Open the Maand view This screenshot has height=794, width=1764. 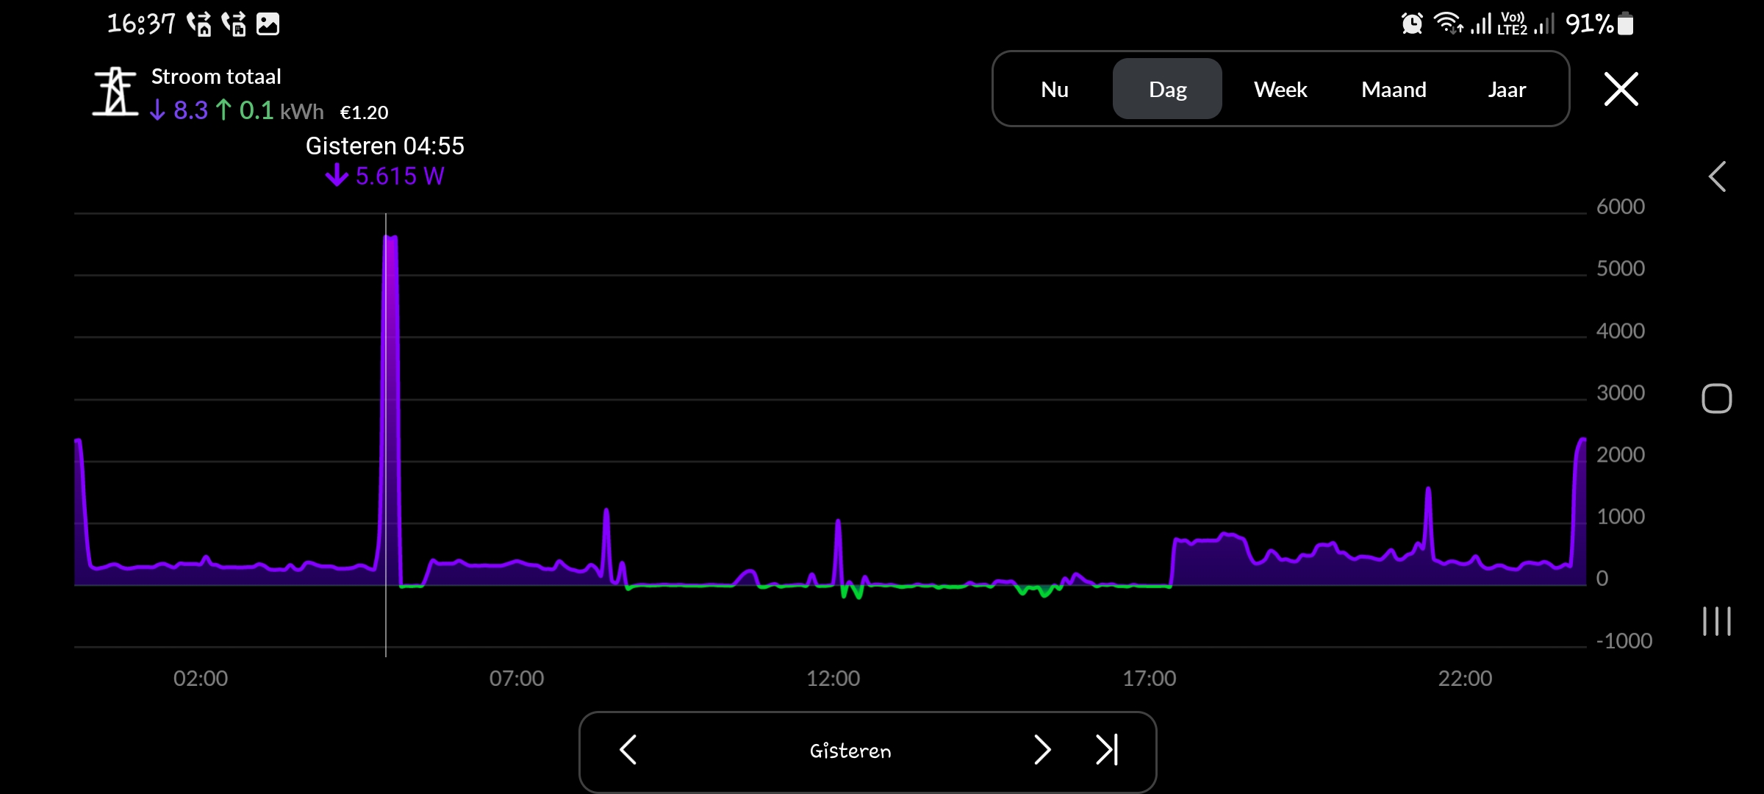tap(1394, 90)
